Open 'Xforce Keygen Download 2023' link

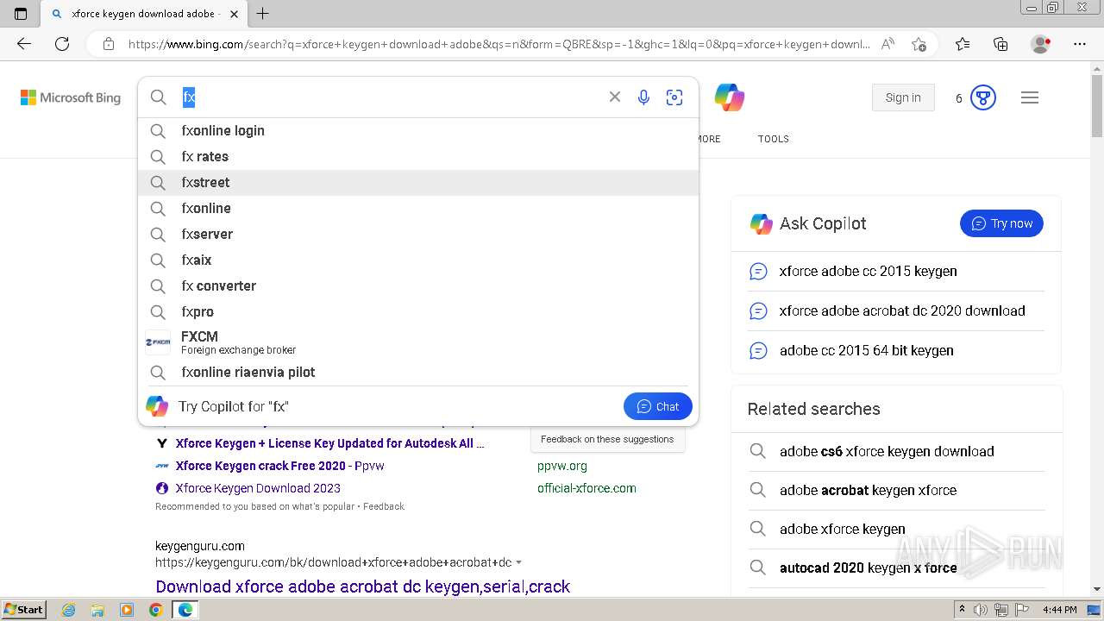(258, 488)
